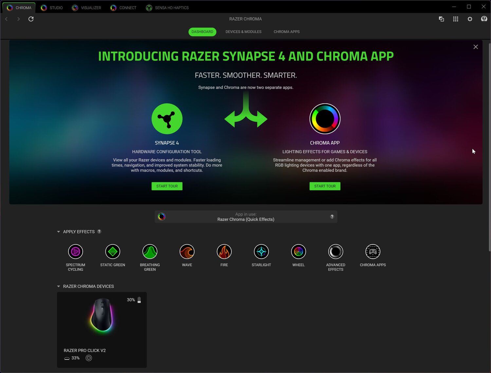Click the green Synapse 4 logo icon
This screenshot has width=491, height=373.
tap(167, 119)
